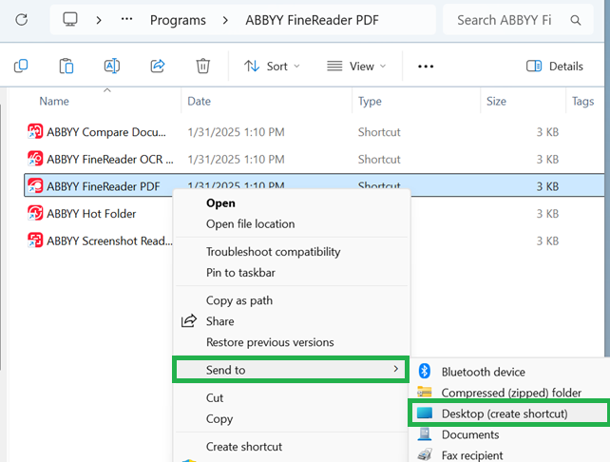Click the Refresh icon in address bar

click(22, 19)
